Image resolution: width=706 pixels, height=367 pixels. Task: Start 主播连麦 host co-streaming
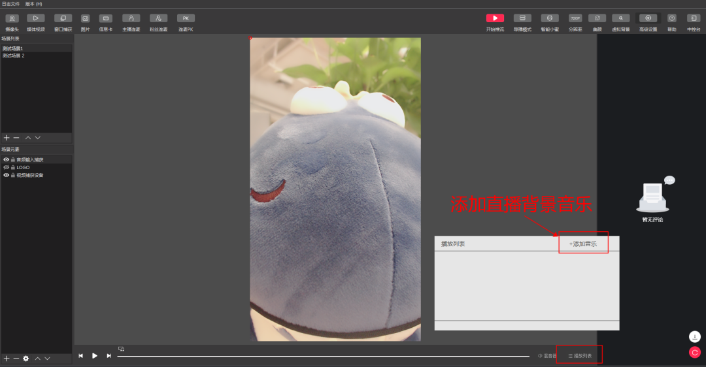[131, 22]
